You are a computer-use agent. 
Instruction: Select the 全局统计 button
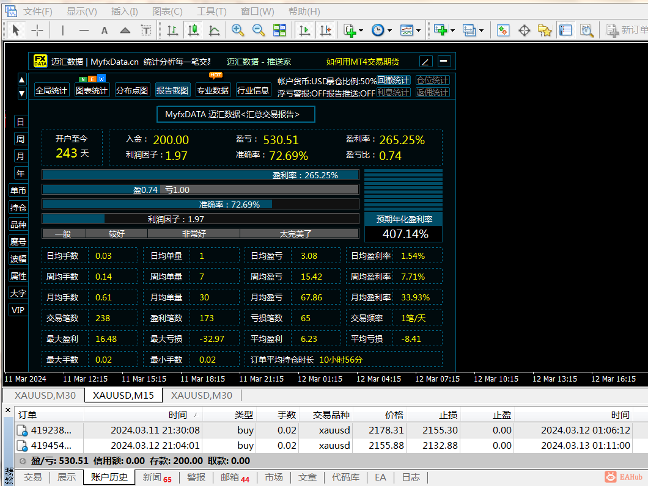51,90
